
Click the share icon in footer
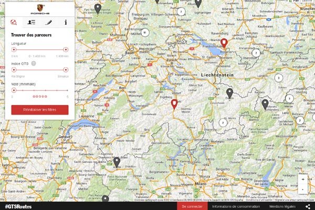coord(308,206)
